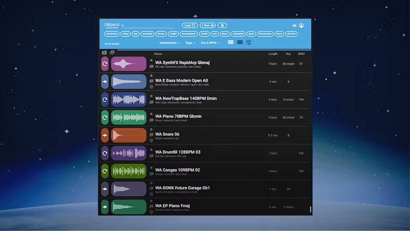Click the folder icon beside WA SynthFX RapidArp
410x231 pixels.
[151, 66]
